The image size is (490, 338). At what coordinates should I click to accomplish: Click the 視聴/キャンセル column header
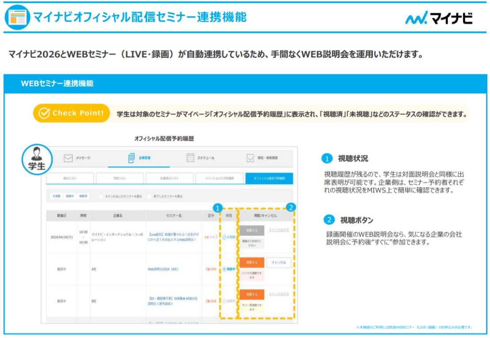pos(265,216)
